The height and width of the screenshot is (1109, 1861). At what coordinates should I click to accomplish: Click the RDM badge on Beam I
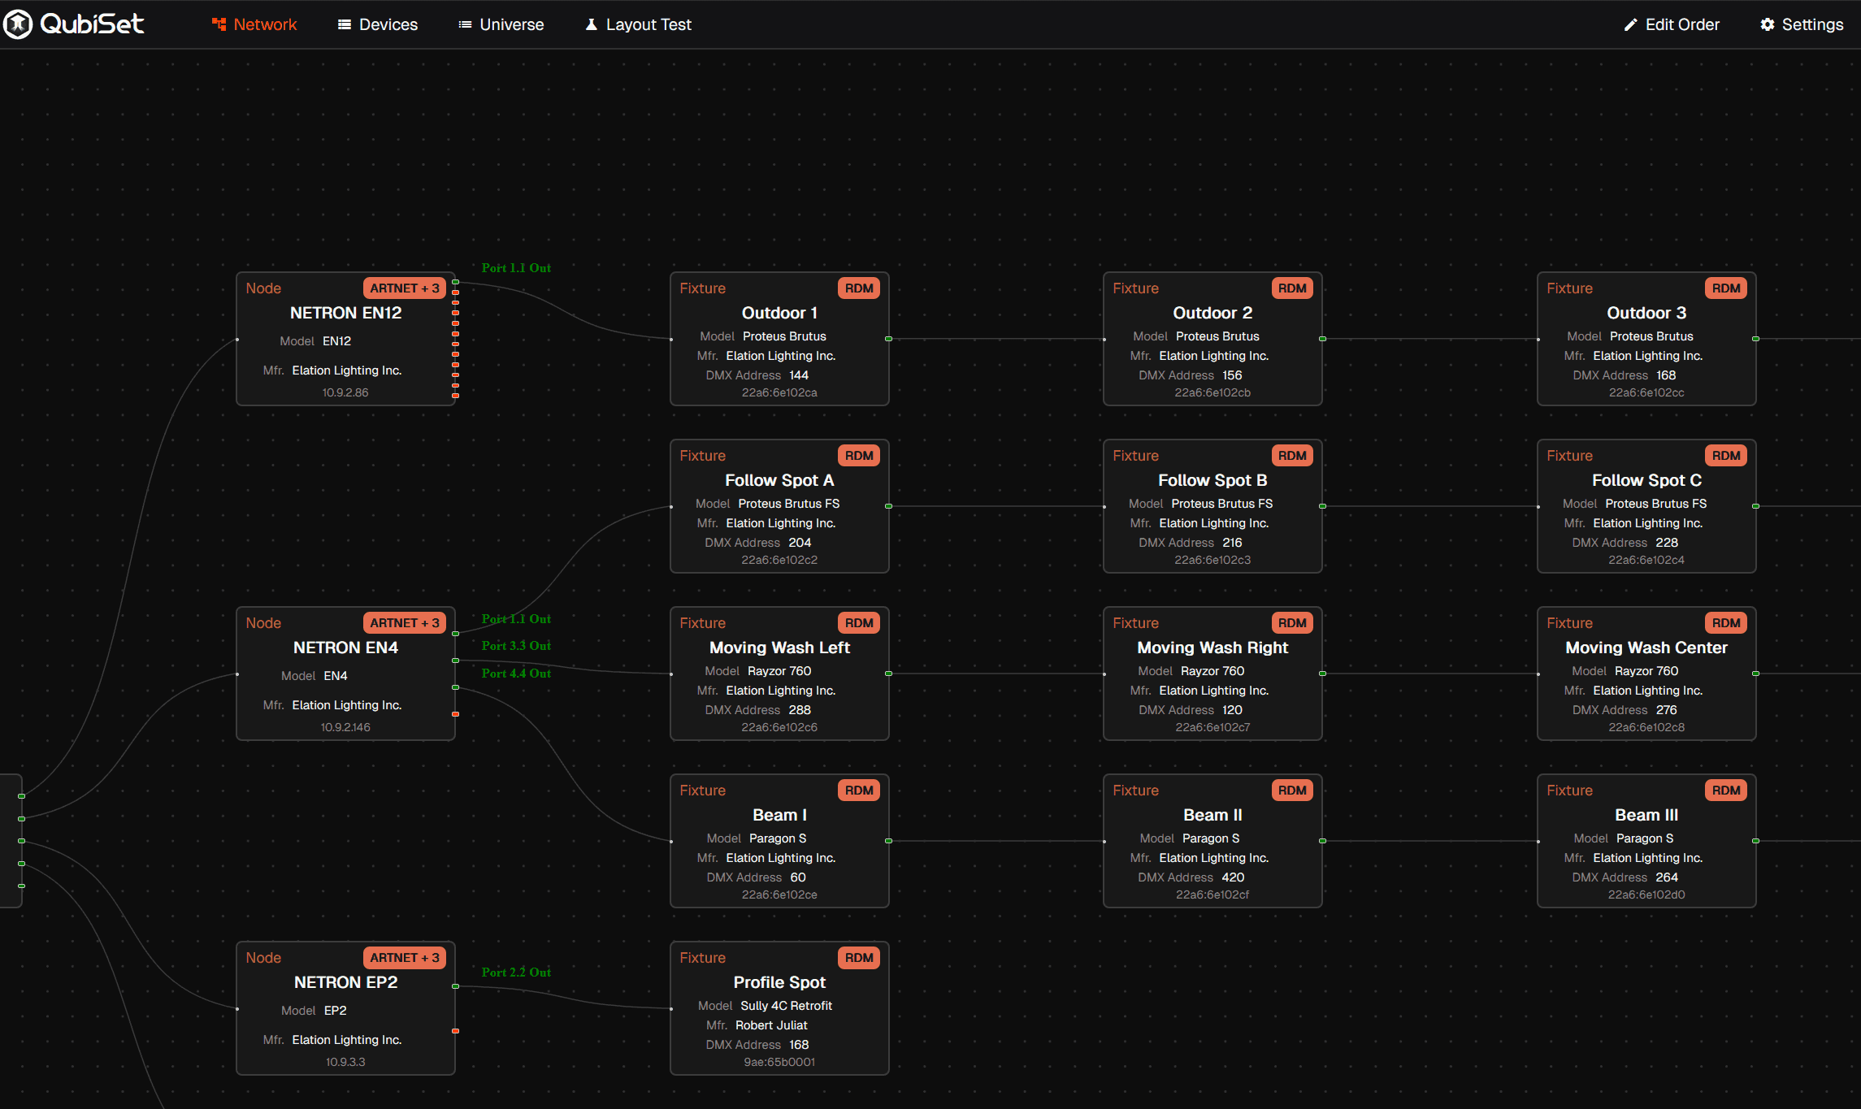pyautogui.click(x=859, y=791)
